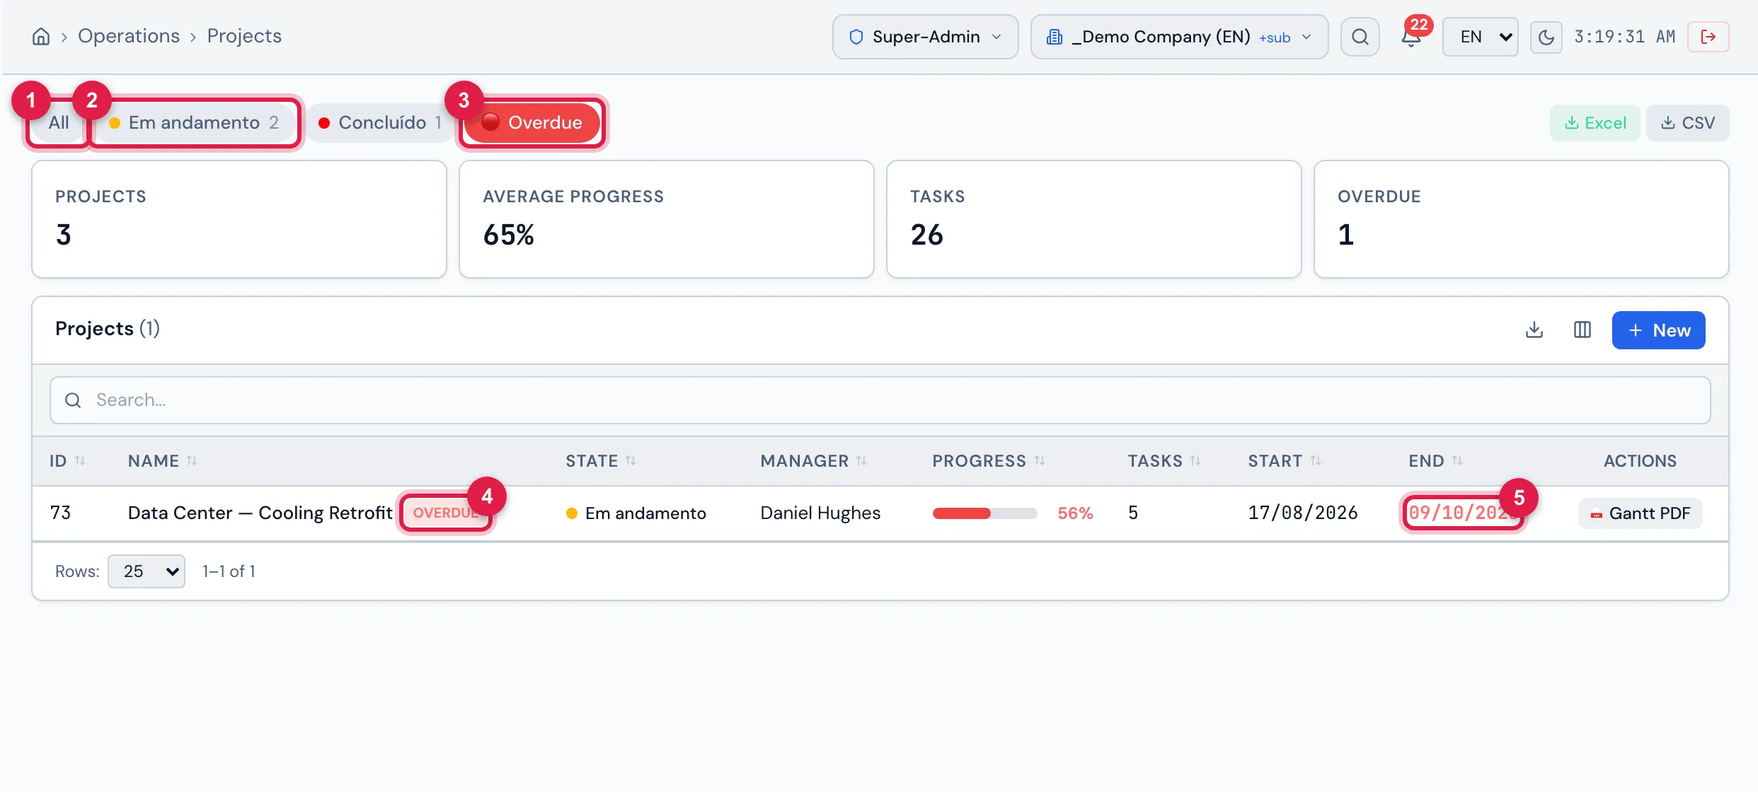Export the projects as CSV
The image size is (1758, 792).
click(x=1687, y=123)
